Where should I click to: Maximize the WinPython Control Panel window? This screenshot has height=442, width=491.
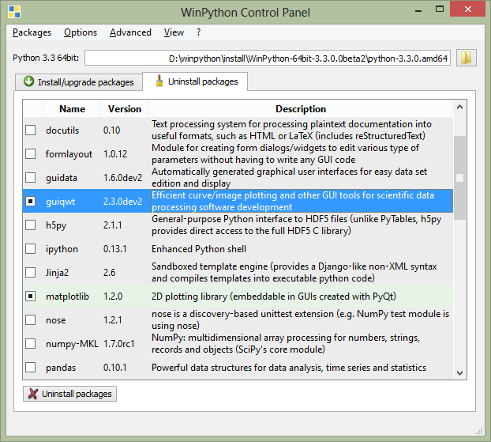(440, 9)
